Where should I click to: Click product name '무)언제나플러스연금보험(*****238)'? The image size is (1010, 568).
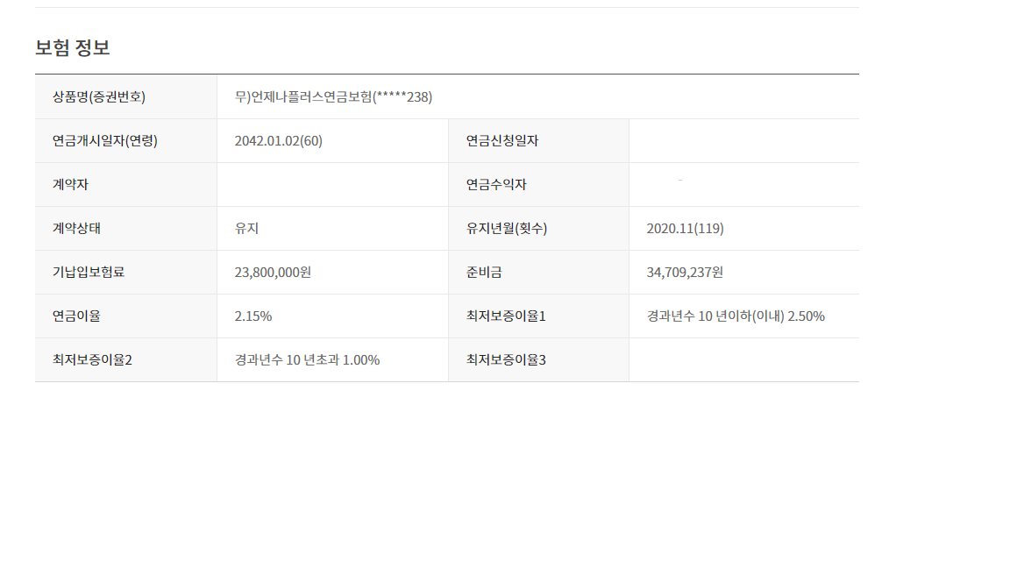[x=333, y=96]
